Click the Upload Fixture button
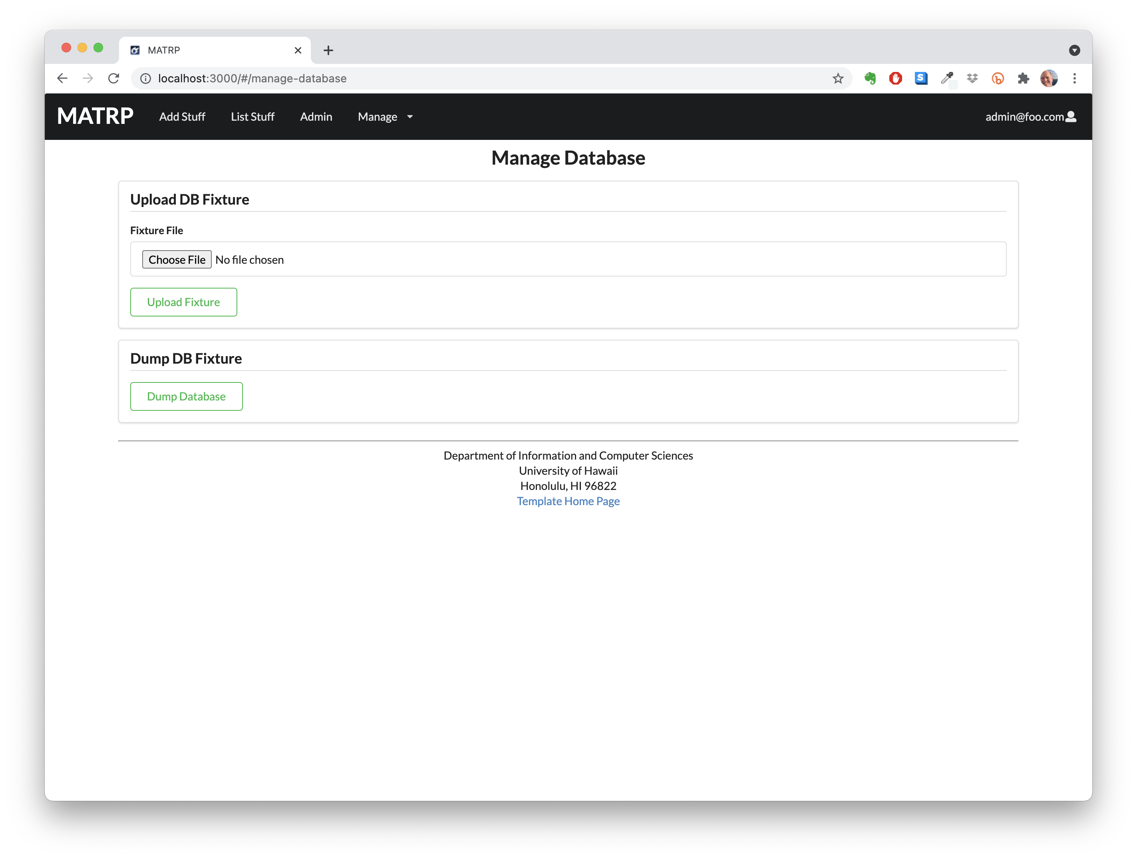1137x860 pixels. (x=183, y=302)
